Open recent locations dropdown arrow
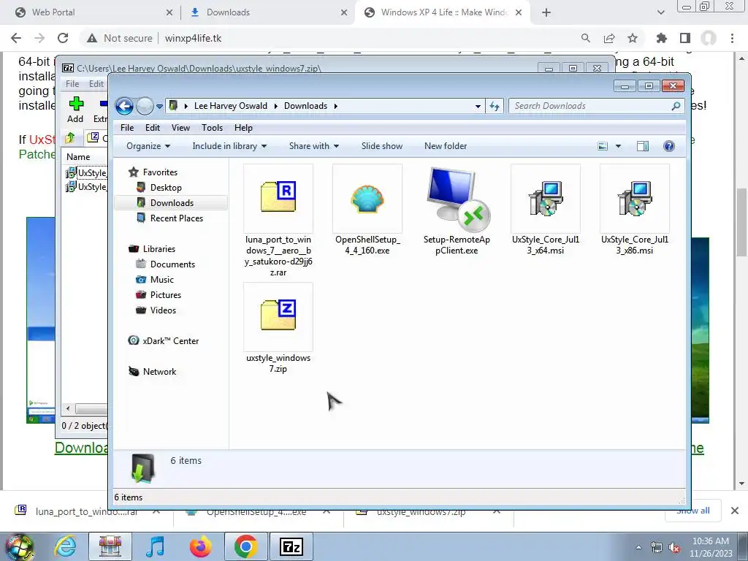 pos(159,107)
